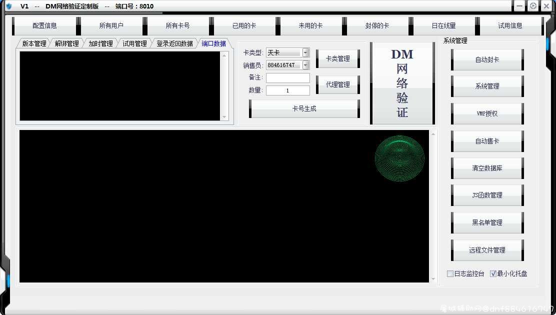Switch to the 加时管理 tab
The height and width of the screenshot is (315, 556).
click(x=100, y=43)
